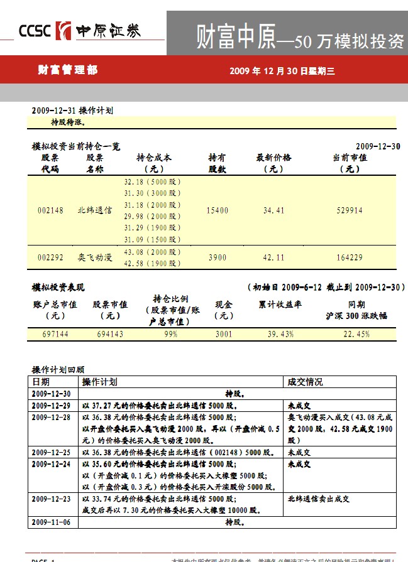Viewport: 408px width, 562px height.
Task: Select the 持股待涨 plan text
Action: pyautogui.click(x=68, y=122)
